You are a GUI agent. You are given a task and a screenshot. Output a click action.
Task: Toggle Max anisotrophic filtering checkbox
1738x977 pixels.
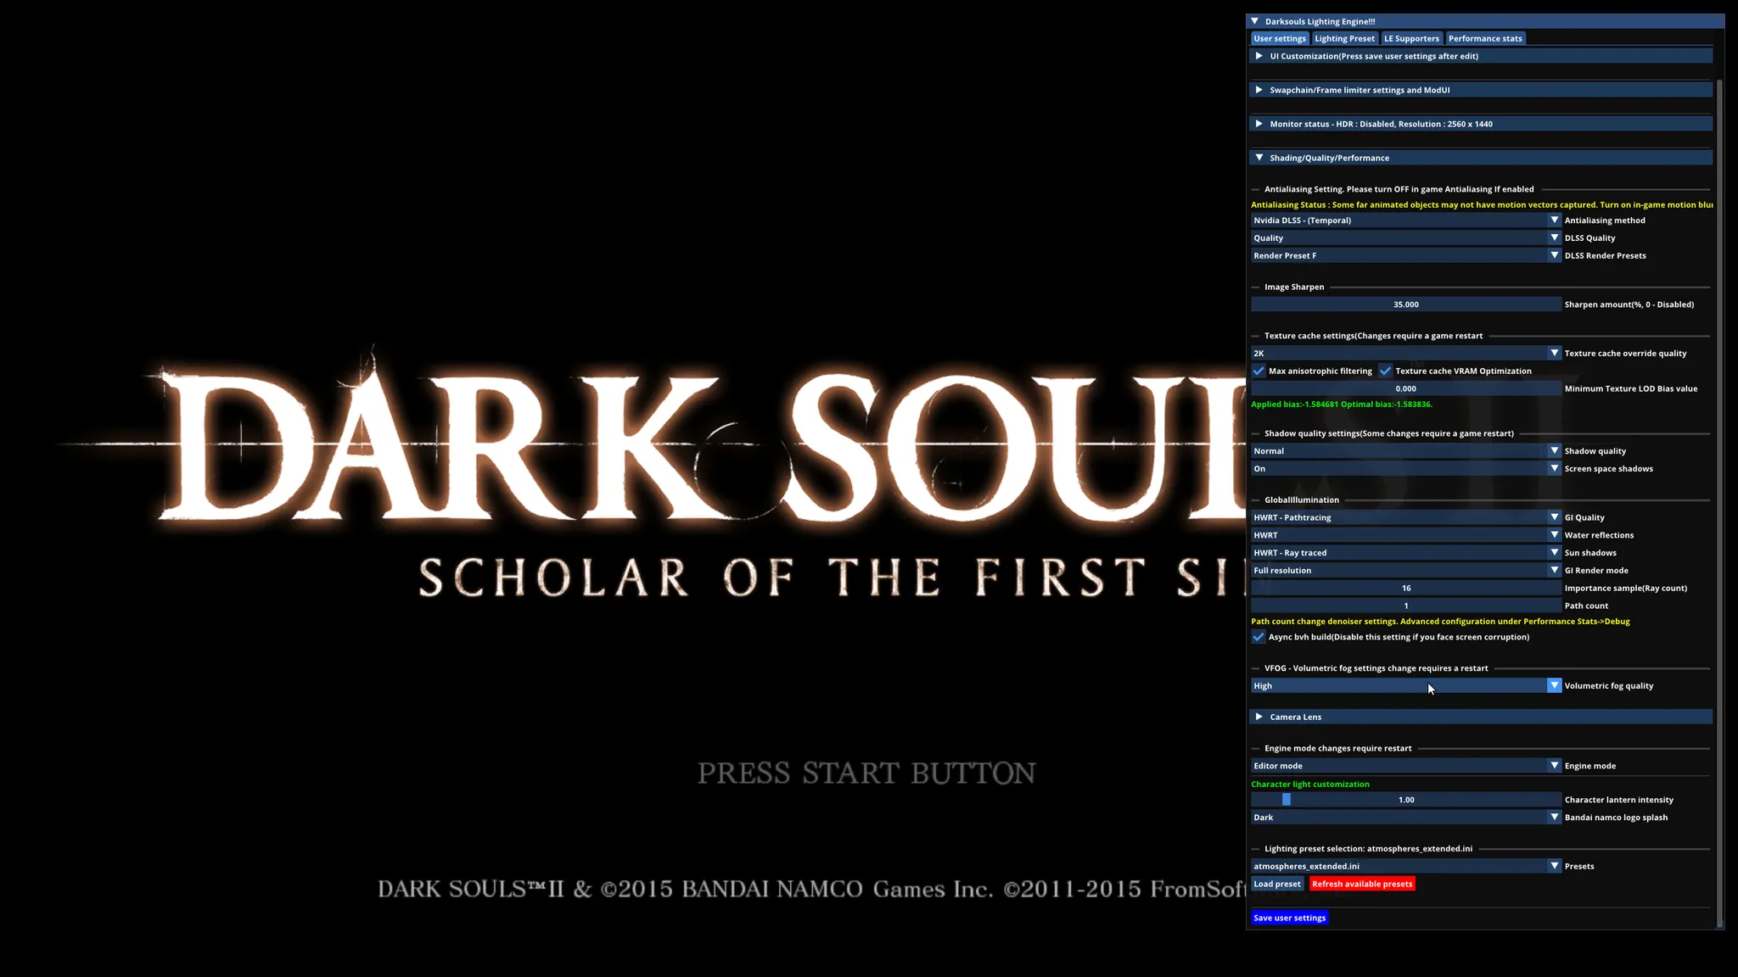(x=1259, y=371)
